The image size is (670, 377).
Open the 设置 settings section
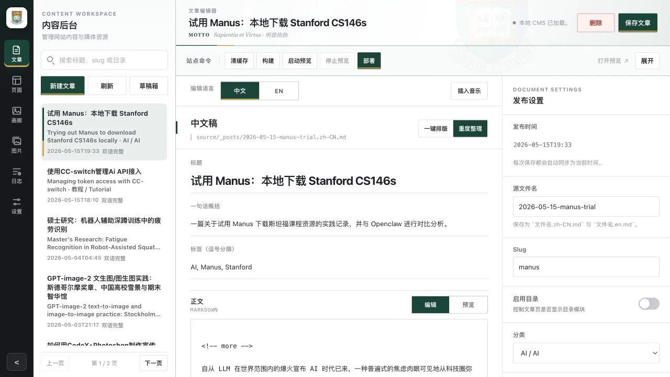pos(17,205)
